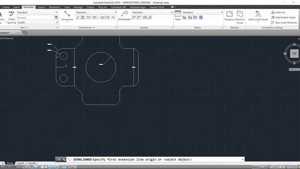Switch to the View ribbon tab
300x169 pixels.
coord(67,7)
